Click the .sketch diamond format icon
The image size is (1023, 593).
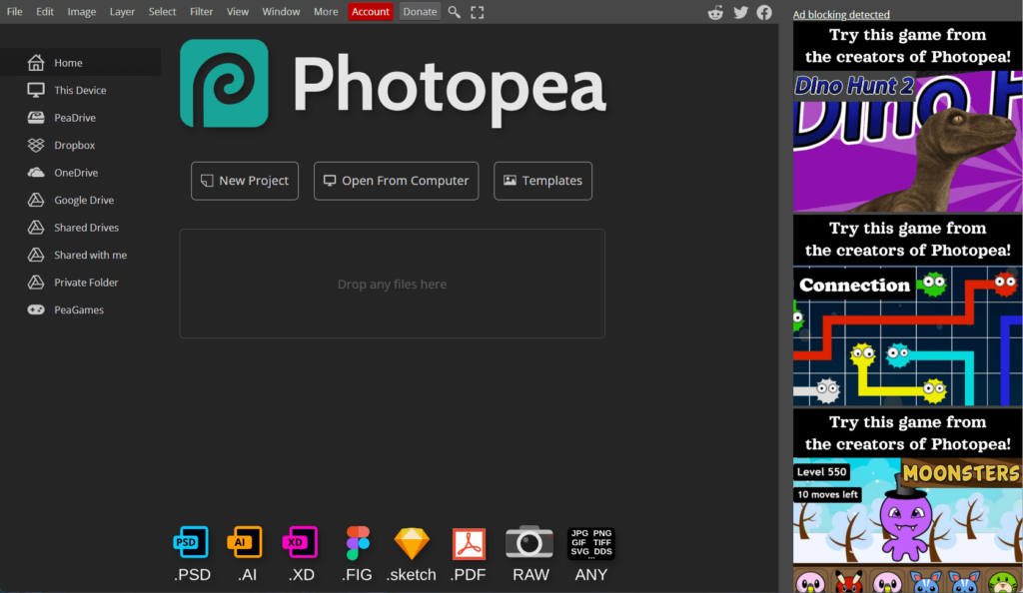pos(412,543)
